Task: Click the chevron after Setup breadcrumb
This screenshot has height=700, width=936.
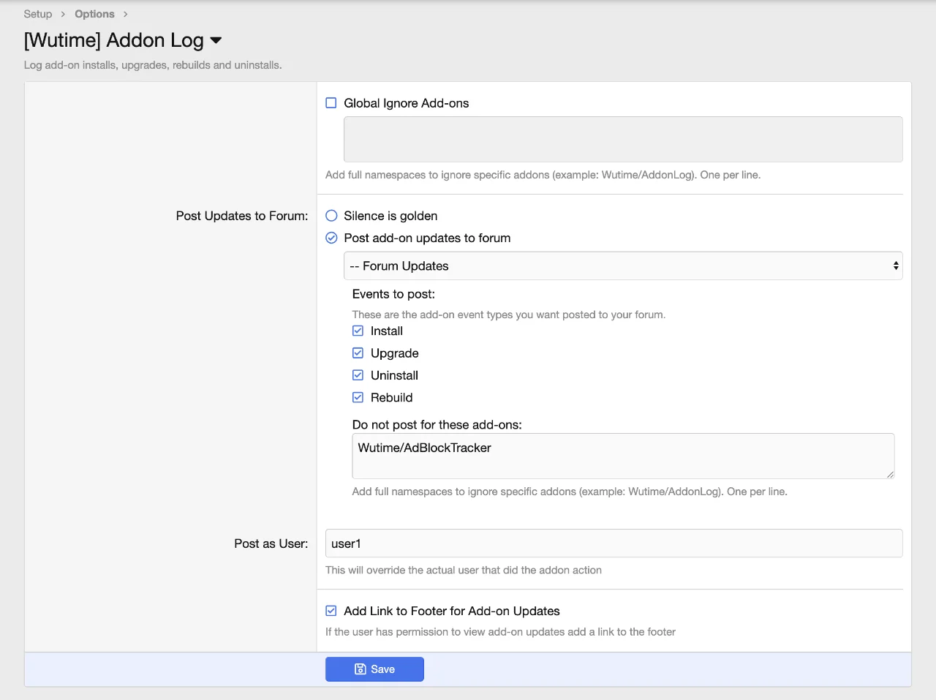Action: point(64,14)
